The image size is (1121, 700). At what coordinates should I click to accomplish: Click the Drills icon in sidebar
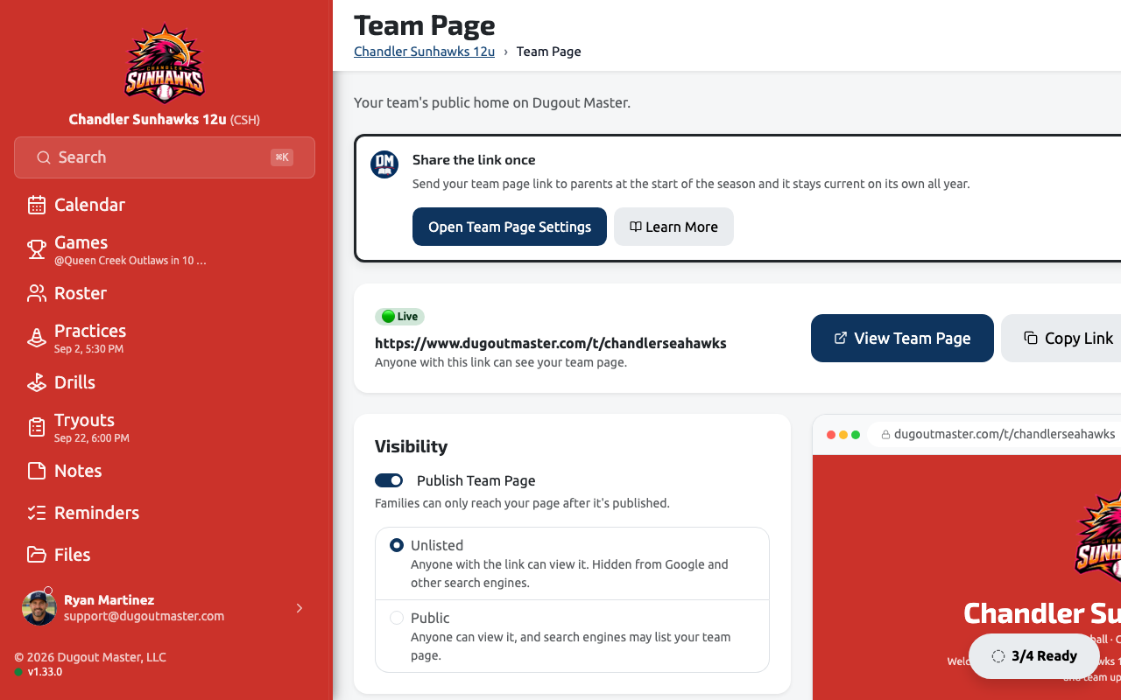click(37, 382)
